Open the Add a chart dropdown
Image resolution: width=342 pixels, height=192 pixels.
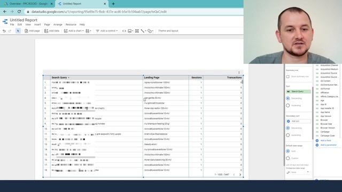pos(74,31)
